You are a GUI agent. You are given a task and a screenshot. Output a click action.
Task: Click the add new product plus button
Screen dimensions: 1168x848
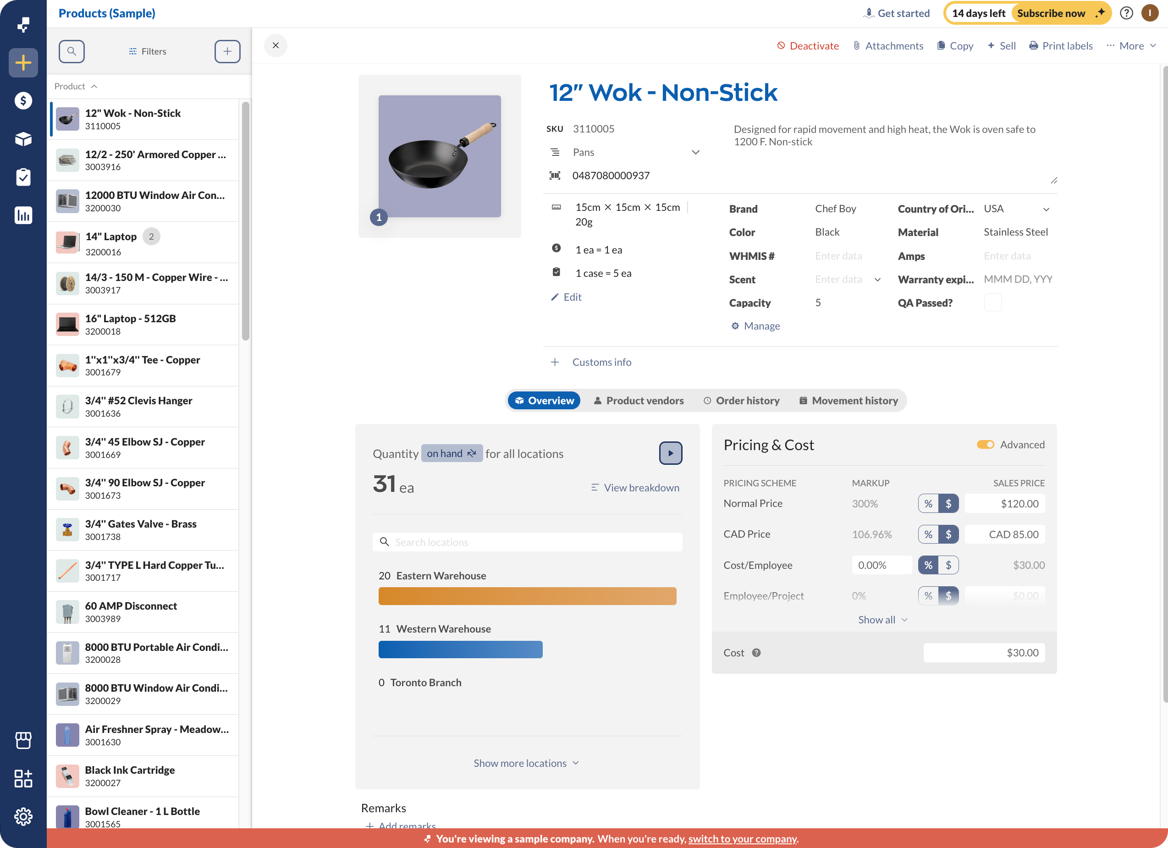(x=227, y=51)
